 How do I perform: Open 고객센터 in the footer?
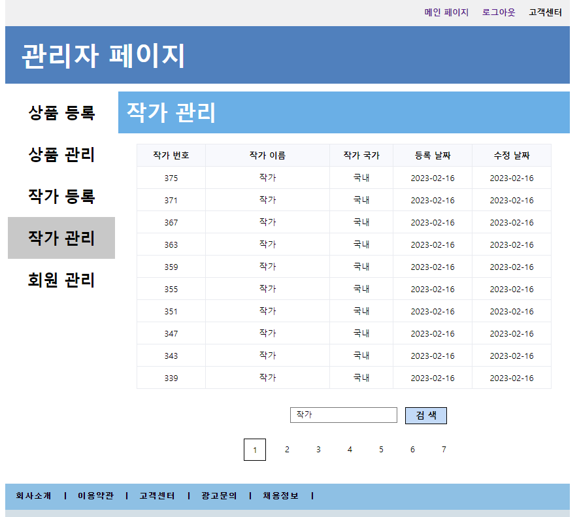pos(157,495)
